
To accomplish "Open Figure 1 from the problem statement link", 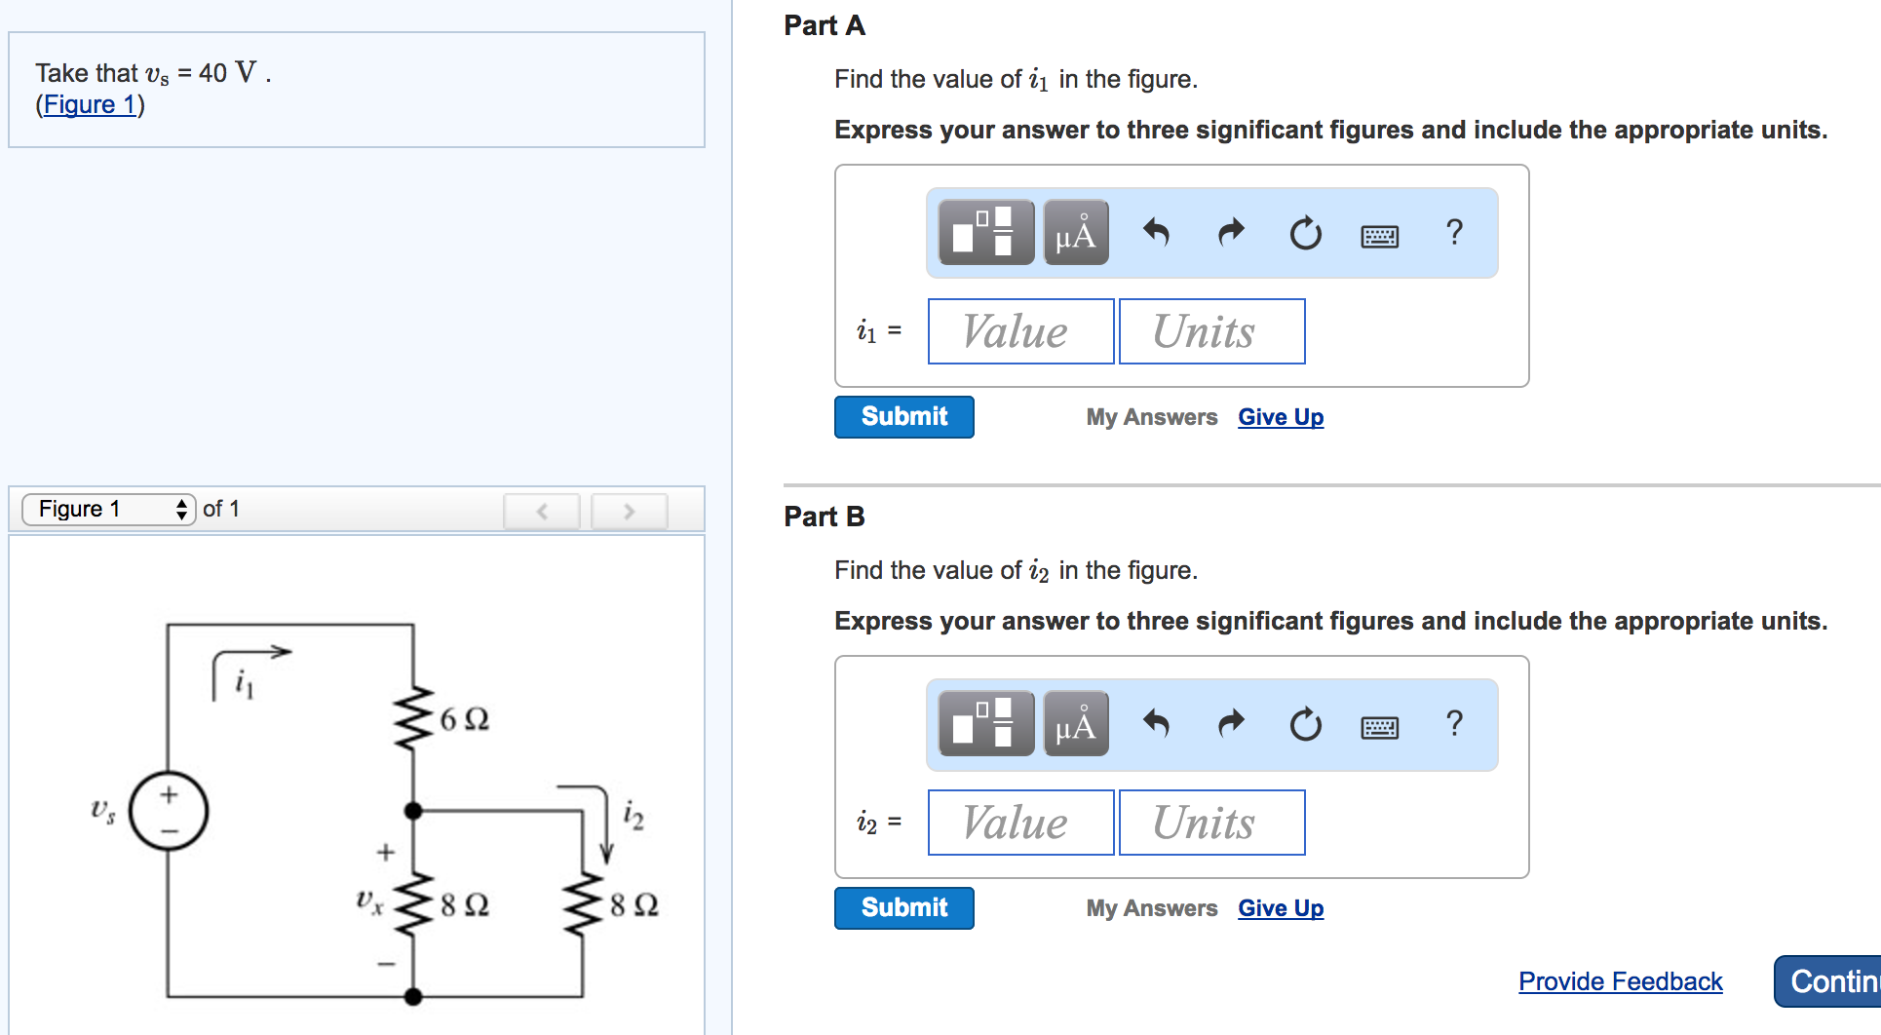I will [x=90, y=104].
